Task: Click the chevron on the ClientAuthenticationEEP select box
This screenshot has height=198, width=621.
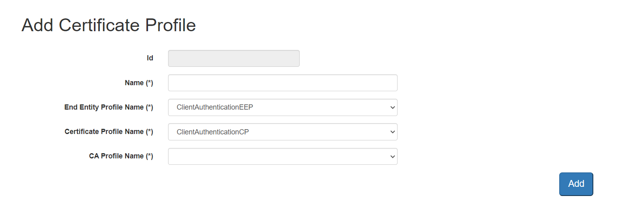Action: 392,108
